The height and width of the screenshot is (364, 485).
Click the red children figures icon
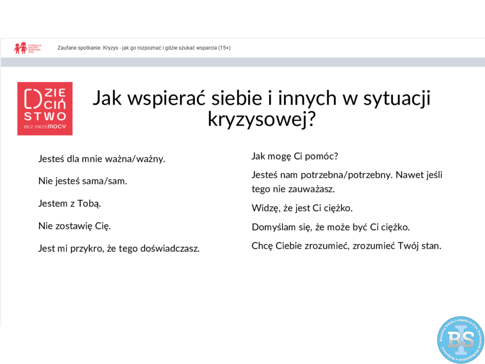(x=20, y=48)
